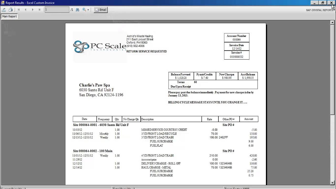Click the "Monthly" frequency value
Screen dimensions: 336x189
click(x=104, y=134)
